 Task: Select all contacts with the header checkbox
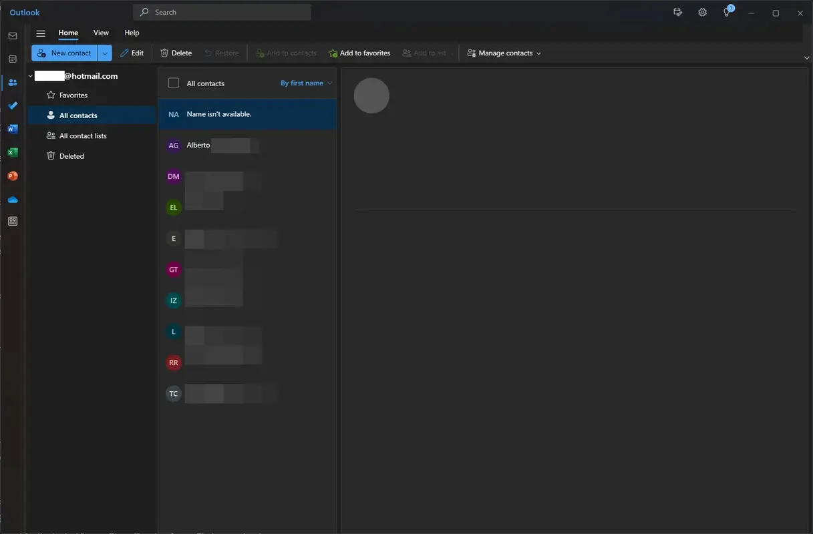[173, 83]
